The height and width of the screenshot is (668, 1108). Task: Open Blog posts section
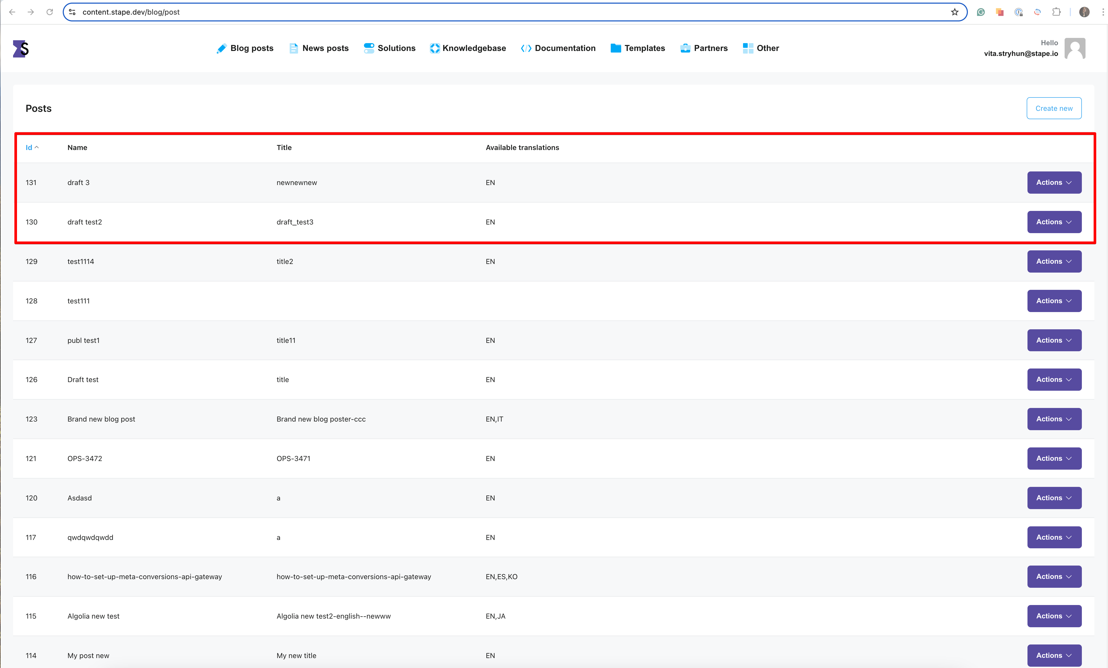click(245, 49)
